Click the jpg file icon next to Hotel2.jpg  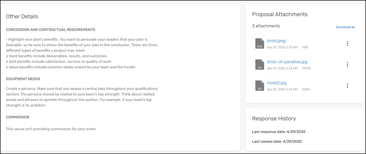(x=260, y=86)
